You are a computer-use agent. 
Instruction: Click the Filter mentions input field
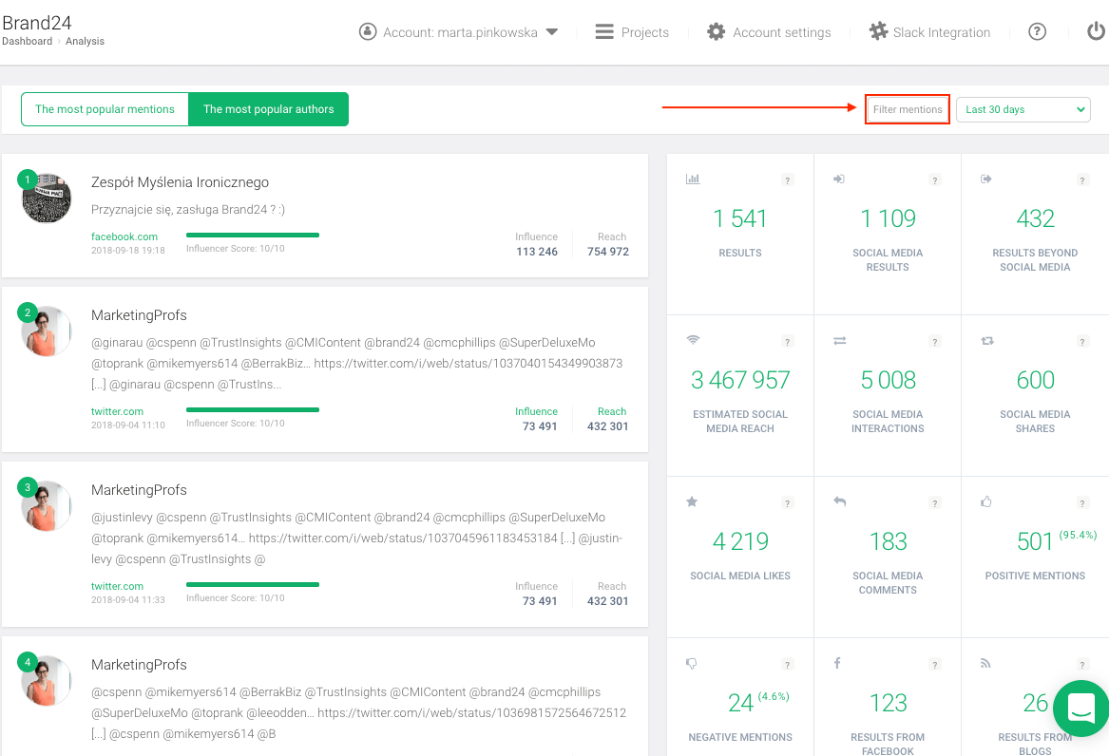pos(908,109)
